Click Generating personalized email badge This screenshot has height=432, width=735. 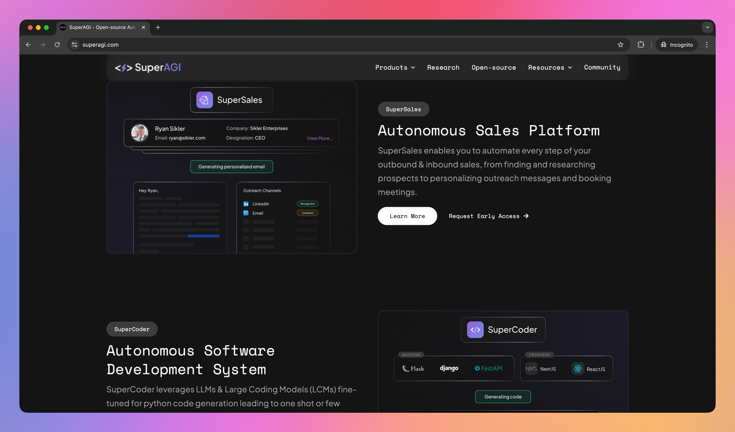pyautogui.click(x=232, y=167)
